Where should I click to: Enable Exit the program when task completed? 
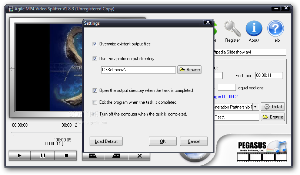pos(95,102)
